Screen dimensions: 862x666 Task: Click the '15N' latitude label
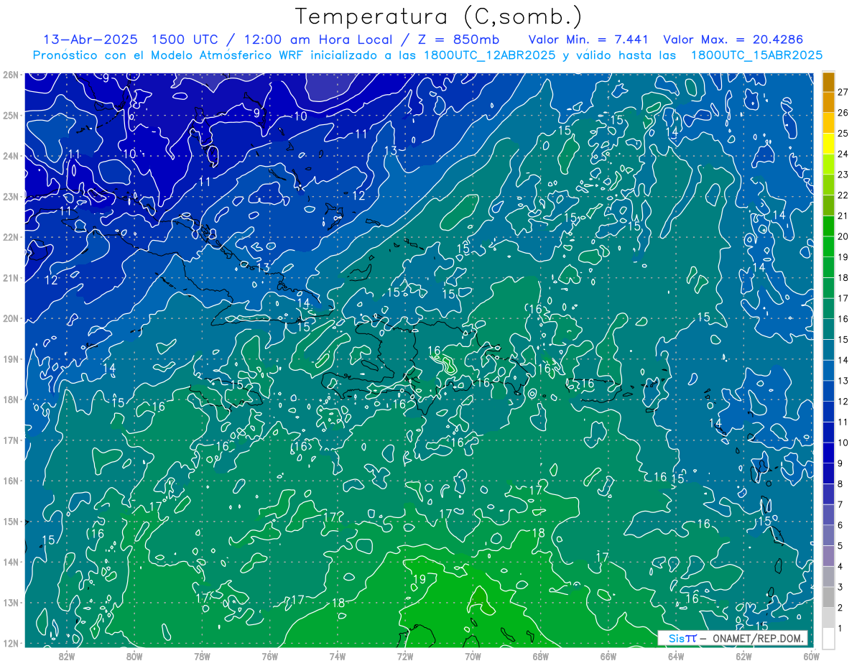tap(11, 521)
